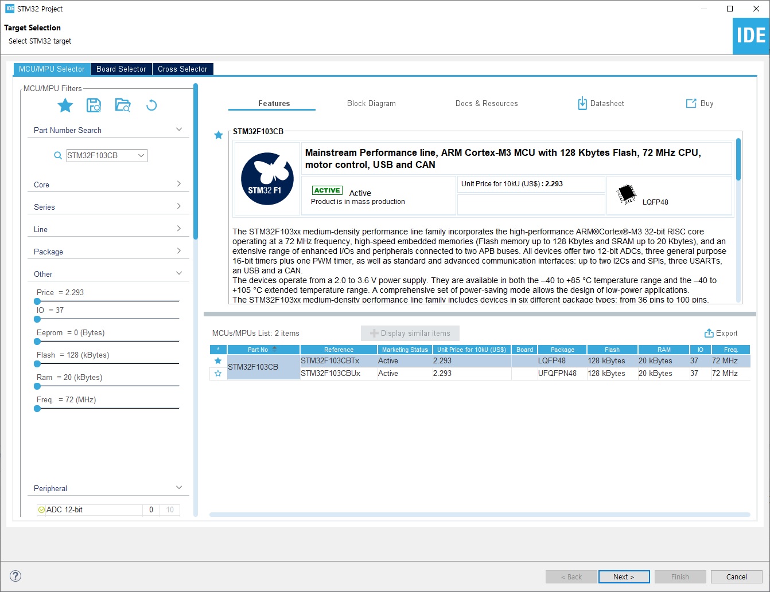This screenshot has height=592, width=770.
Task: Click the IDE application icon in title bar
Action: click(x=10, y=9)
